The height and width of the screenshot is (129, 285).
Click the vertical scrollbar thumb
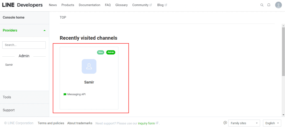coord(283,52)
